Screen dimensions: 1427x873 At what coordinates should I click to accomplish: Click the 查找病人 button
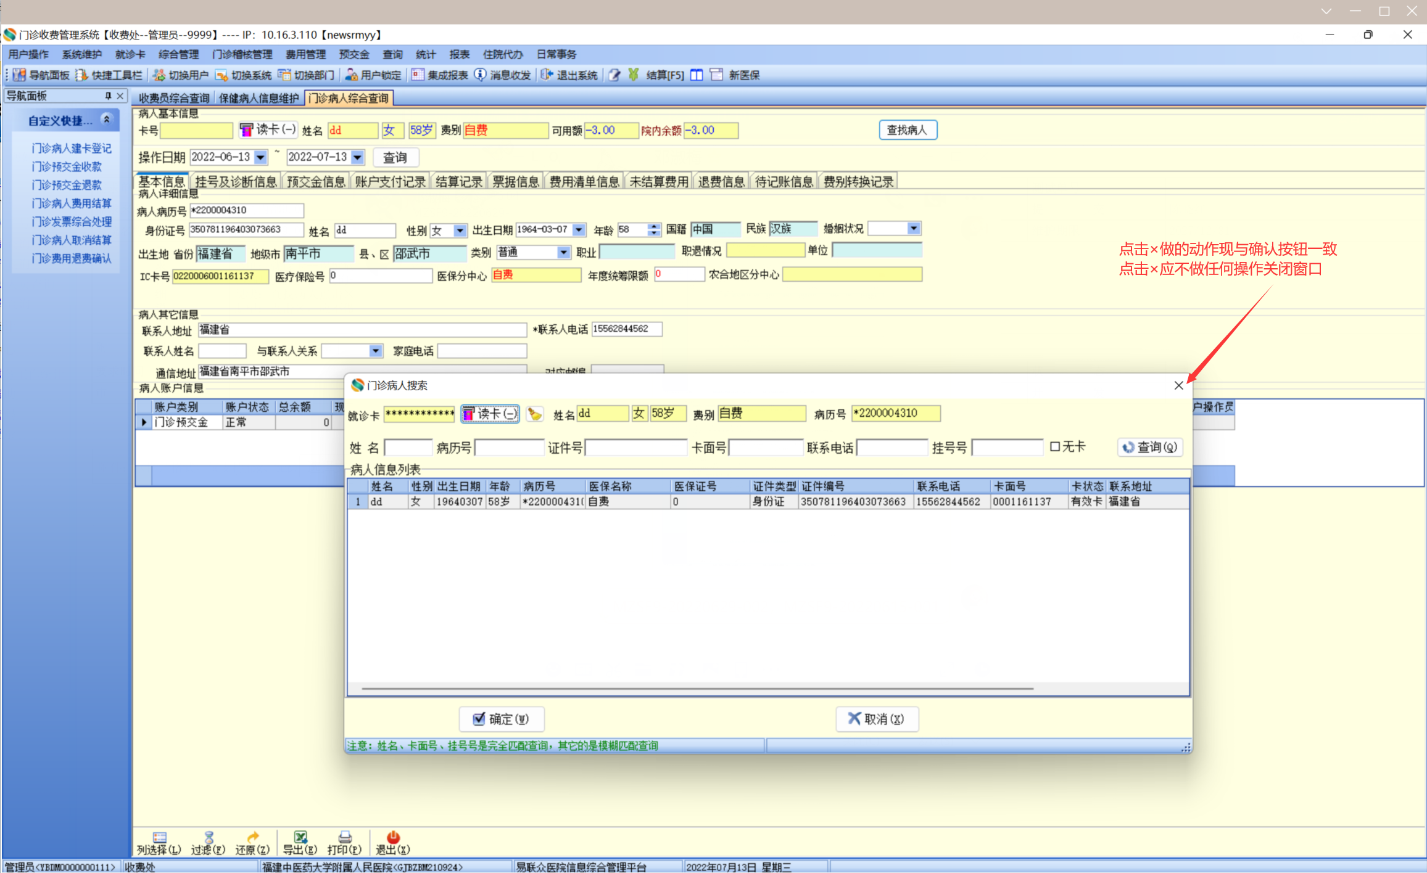pyautogui.click(x=907, y=130)
